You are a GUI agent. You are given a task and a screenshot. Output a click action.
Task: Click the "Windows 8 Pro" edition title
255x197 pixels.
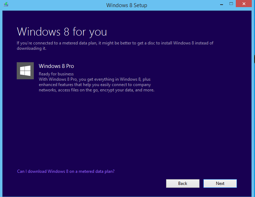56,66
